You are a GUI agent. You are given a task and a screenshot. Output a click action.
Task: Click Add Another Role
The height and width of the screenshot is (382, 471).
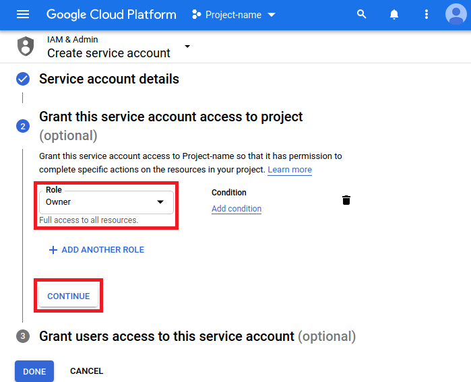[x=96, y=250]
